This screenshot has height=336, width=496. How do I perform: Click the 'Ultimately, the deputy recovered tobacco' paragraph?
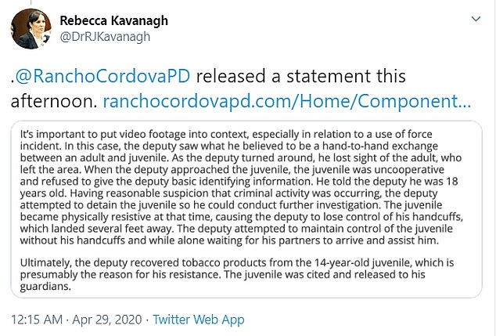(x=237, y=275)
